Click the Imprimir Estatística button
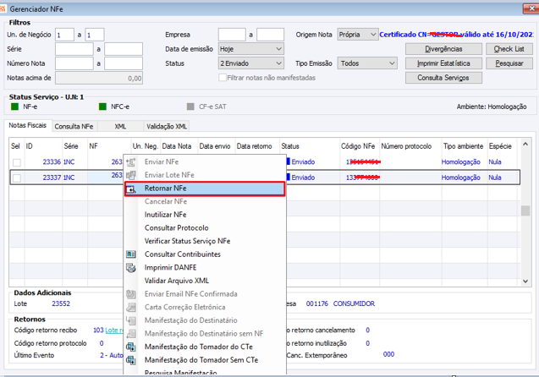This screenshot has height=377, width=539. pyautogui.click(x=443, y=63)
